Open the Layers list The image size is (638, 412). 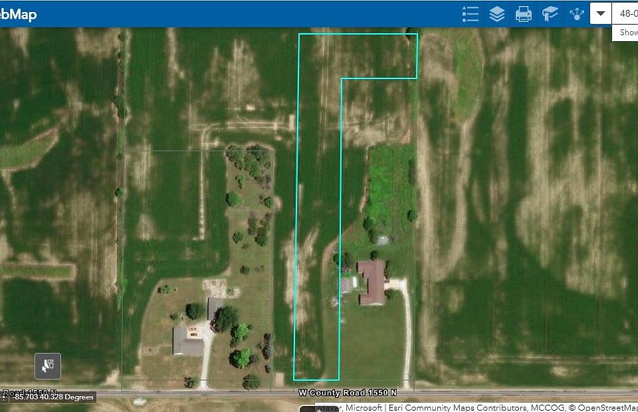[496, 13]
